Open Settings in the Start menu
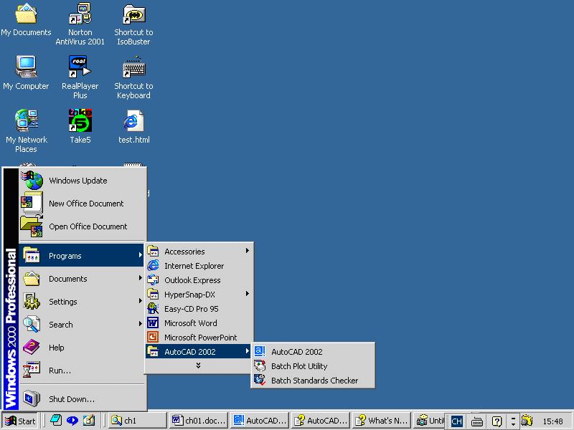This screenshot has width=574, height=430. 83,302
